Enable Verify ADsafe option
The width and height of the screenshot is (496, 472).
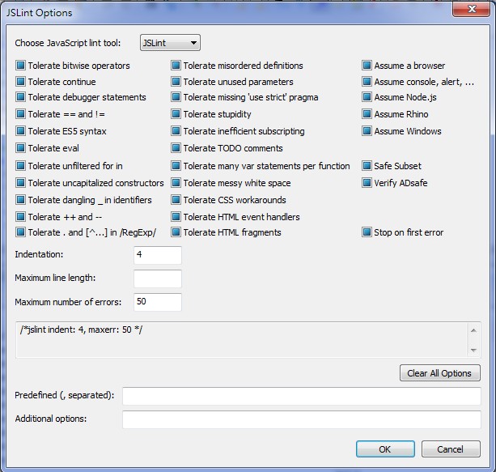pos(367,183)
